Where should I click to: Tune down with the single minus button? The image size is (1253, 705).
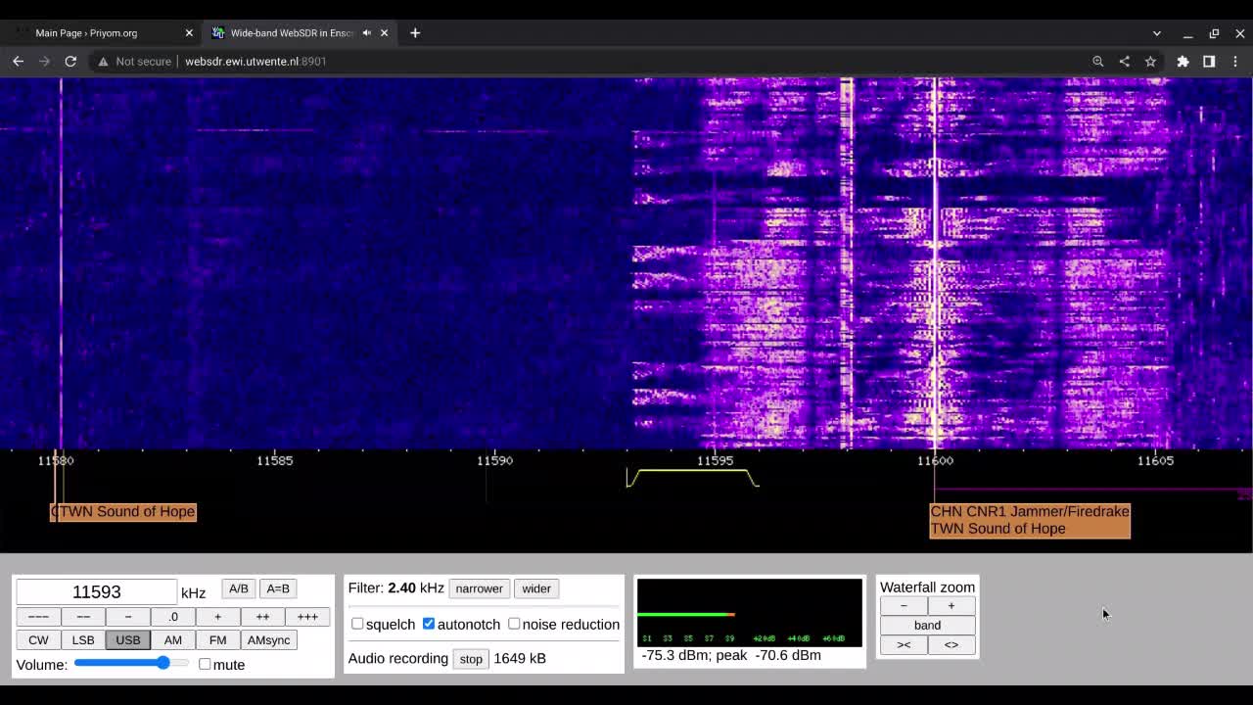click(x=128, y=616)
